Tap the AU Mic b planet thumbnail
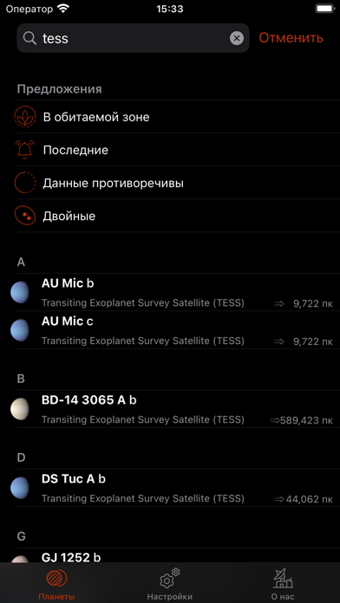The height and width of the screenshot is (603, 340). click(20, 292)
